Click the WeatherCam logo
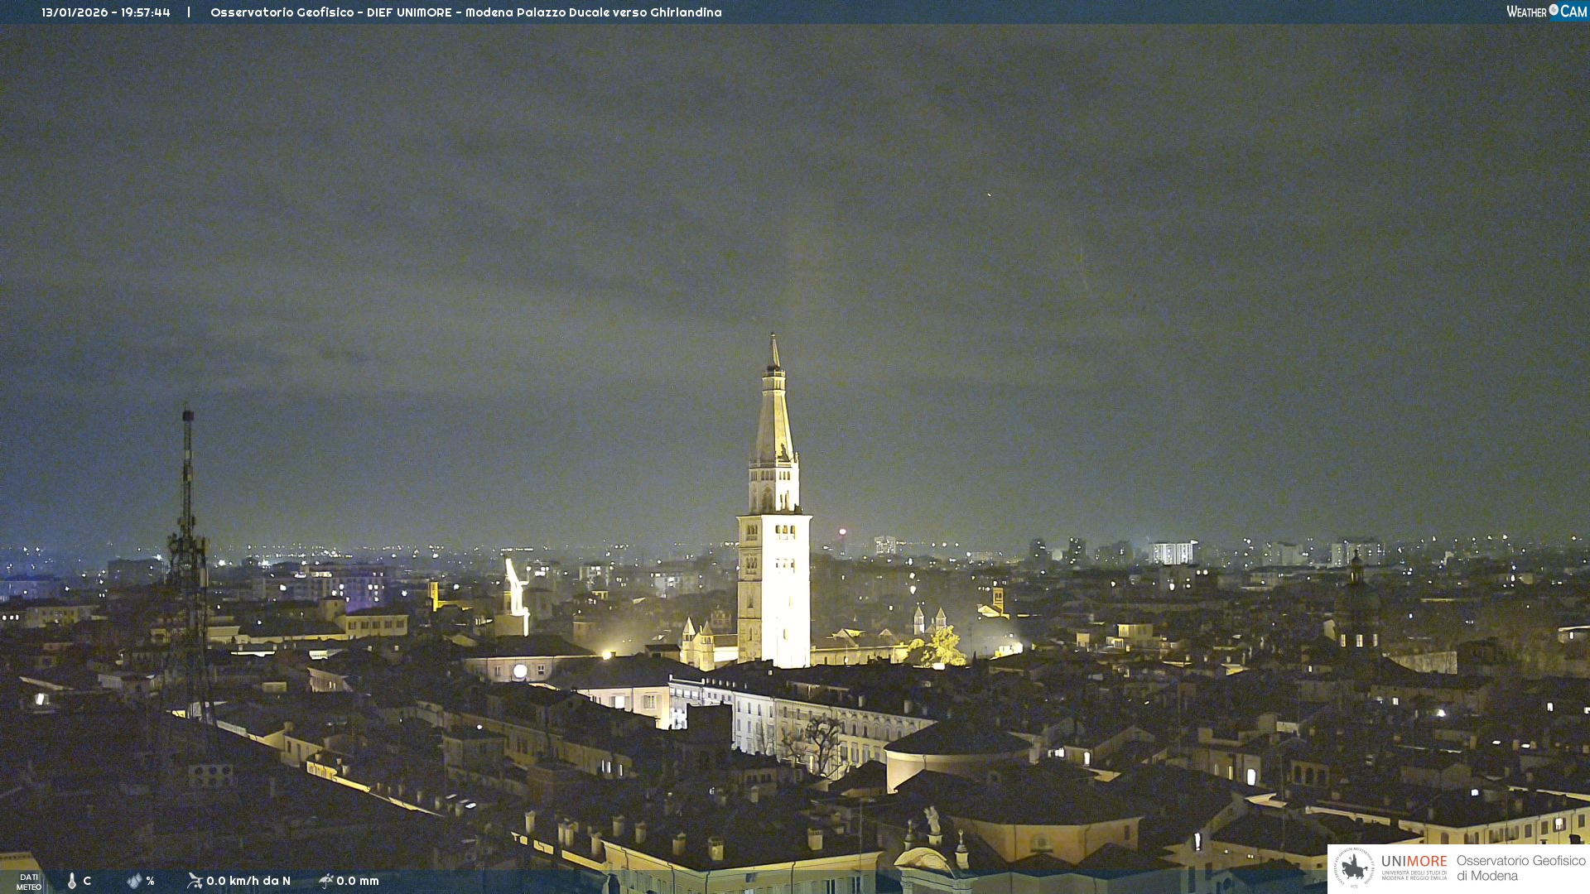This screenshot has width=1590, height=894. [1546, 12]
